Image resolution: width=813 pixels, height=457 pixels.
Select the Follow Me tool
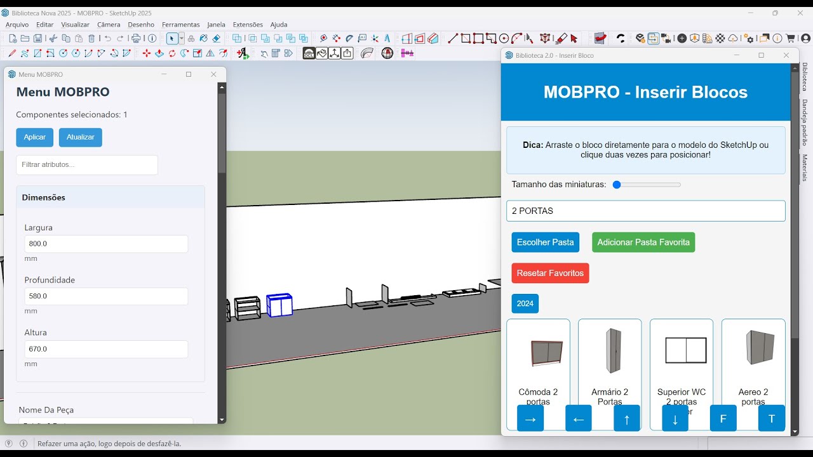184,53
